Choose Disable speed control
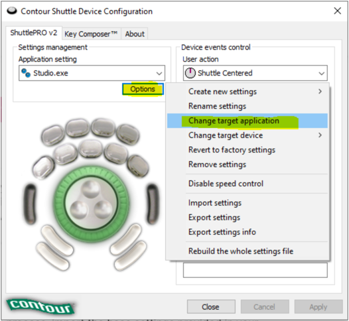The width and height of the screenshot is (349, 321). pyautogui.click(x=247, y=184)
